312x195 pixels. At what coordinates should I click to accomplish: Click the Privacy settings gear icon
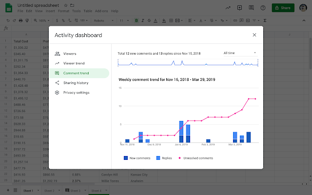point(58,93)
